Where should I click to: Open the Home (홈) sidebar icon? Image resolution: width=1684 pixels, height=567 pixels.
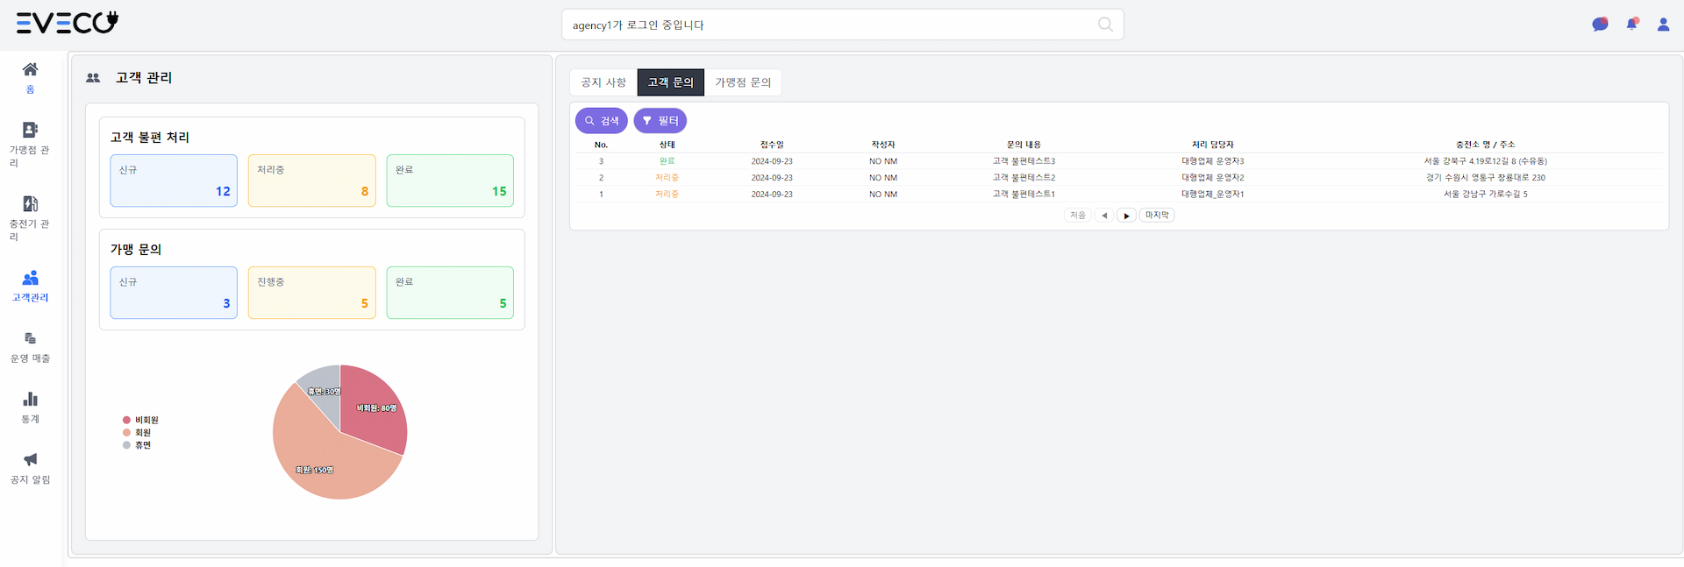point(30,69)
